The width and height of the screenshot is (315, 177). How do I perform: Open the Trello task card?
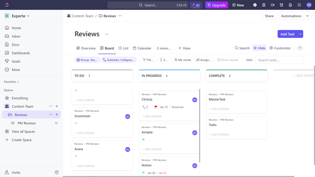[237, 127]
